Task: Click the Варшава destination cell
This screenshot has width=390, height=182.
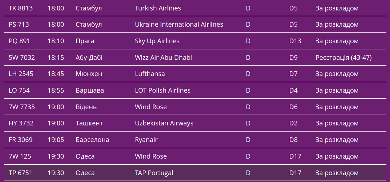Action: [x=90, y=90]
